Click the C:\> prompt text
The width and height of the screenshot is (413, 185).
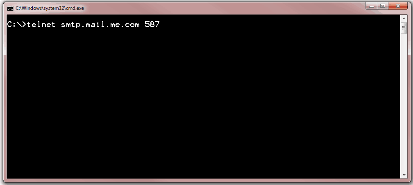[17, 25]
